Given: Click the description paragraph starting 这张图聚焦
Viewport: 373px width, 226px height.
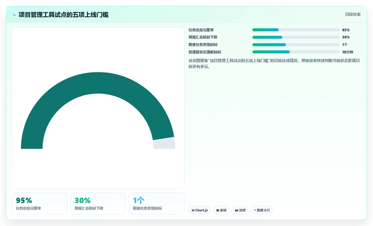Looking at the screenshot, I should pos(274,64).
